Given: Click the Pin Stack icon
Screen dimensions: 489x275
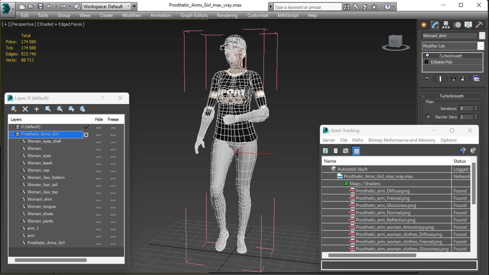Looking at the screenshot, I should tap(426, 79).
